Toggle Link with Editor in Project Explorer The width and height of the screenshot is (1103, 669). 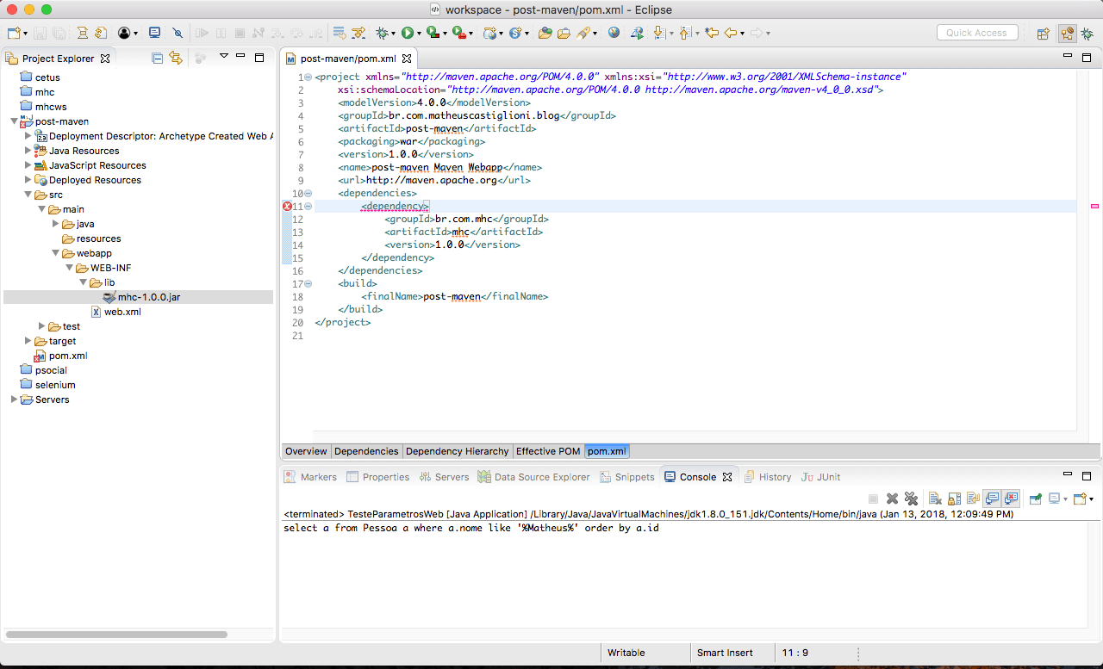point(177,59)
